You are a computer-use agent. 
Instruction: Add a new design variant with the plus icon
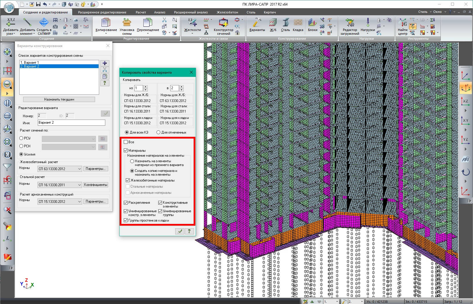tap(105, 63)
